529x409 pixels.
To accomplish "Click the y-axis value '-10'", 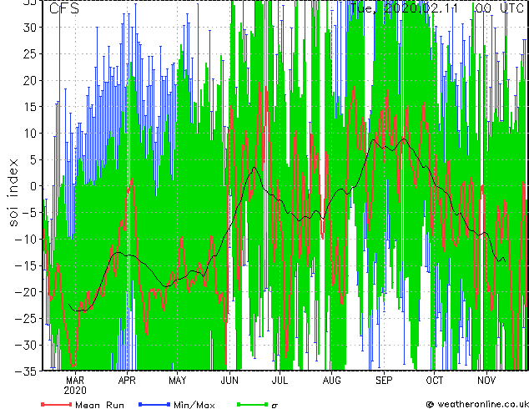I will tap(26, 240).
